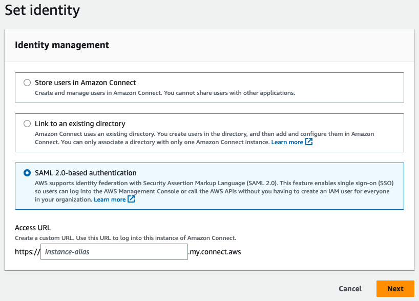The height and width of the screenshot is (301, 419).
Task: Focus the instance-alias Access URL text field
Action: [x=114, y=252]
